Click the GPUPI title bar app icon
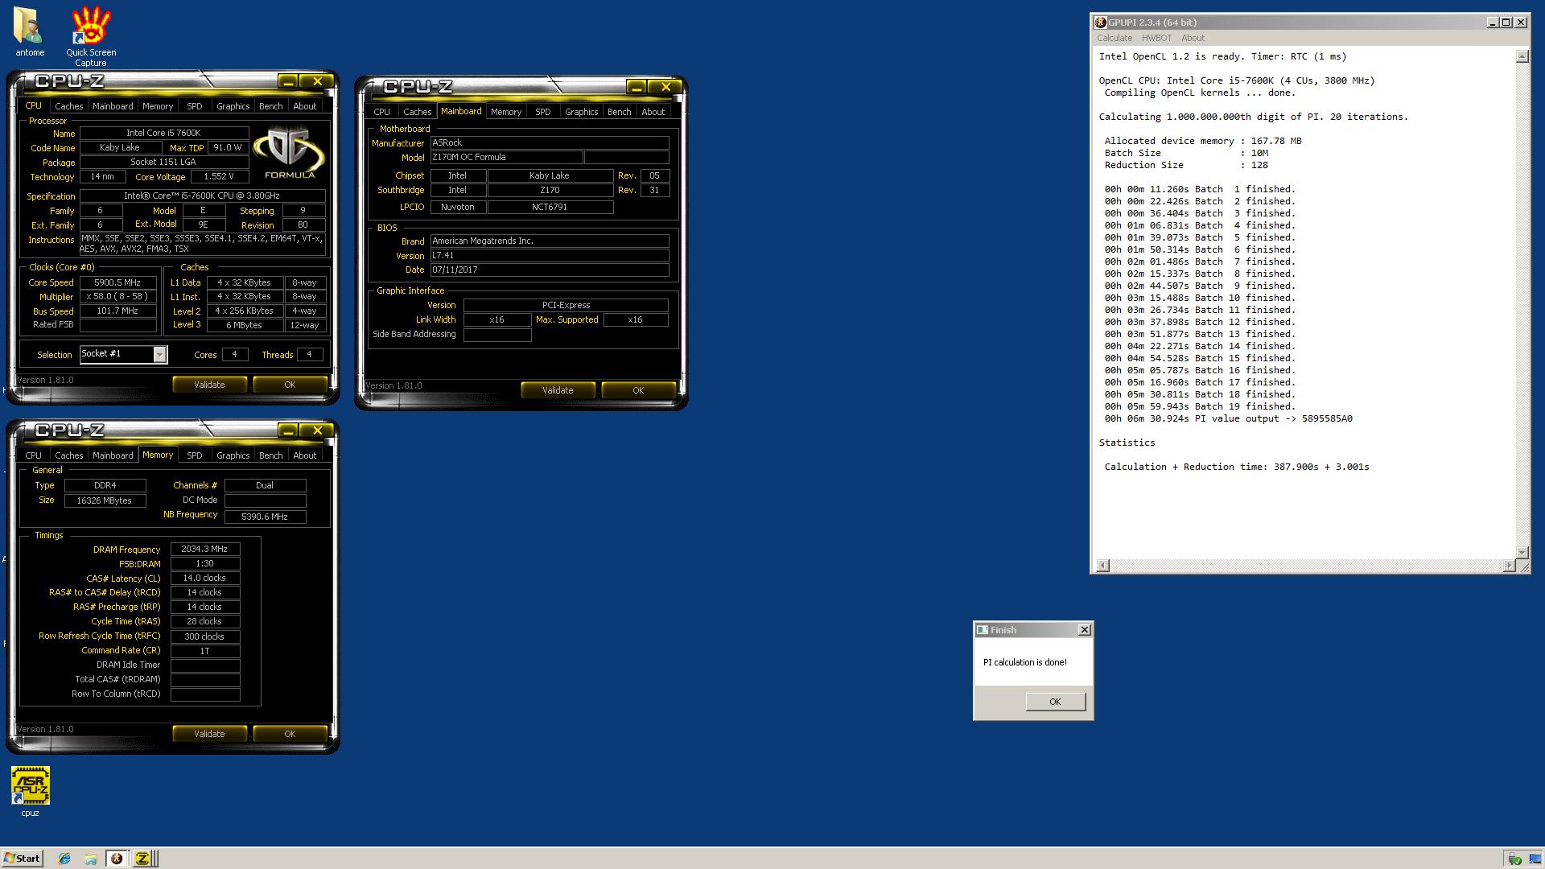Viewport: 1545px width, 869px height. point(1101,23)
